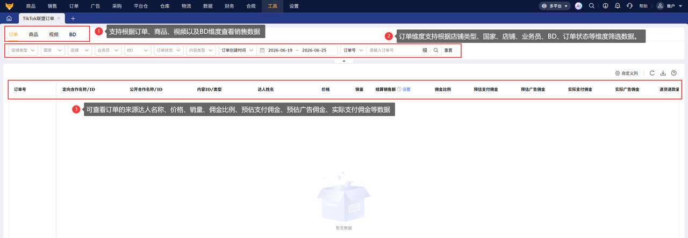688x238 pixels.
Task: Click the 自定义列 custom columns button
Action: [x=626, y=73]
